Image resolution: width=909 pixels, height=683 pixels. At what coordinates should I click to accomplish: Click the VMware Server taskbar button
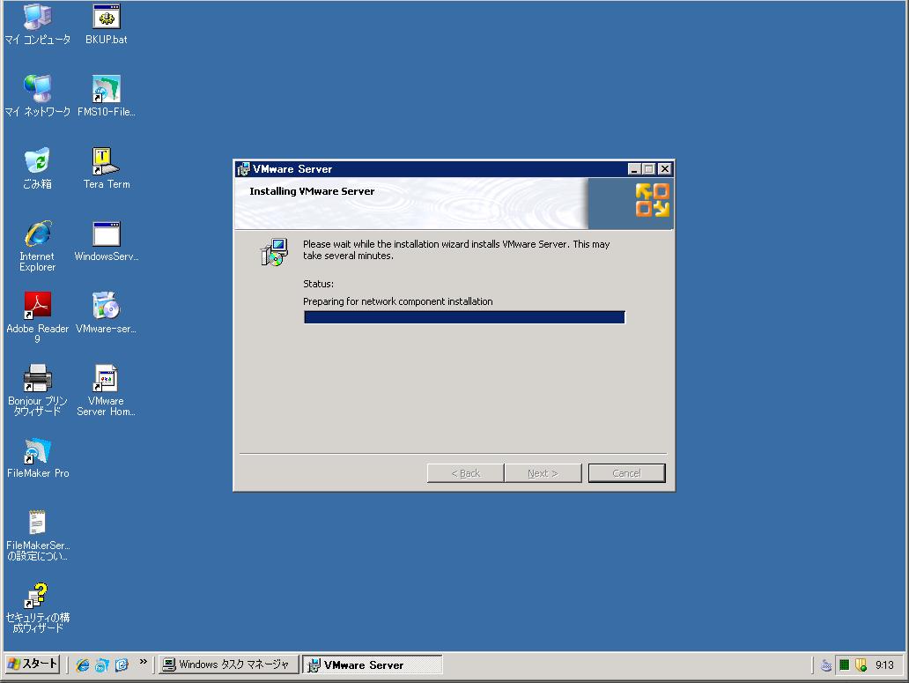[x=372, y=664]
